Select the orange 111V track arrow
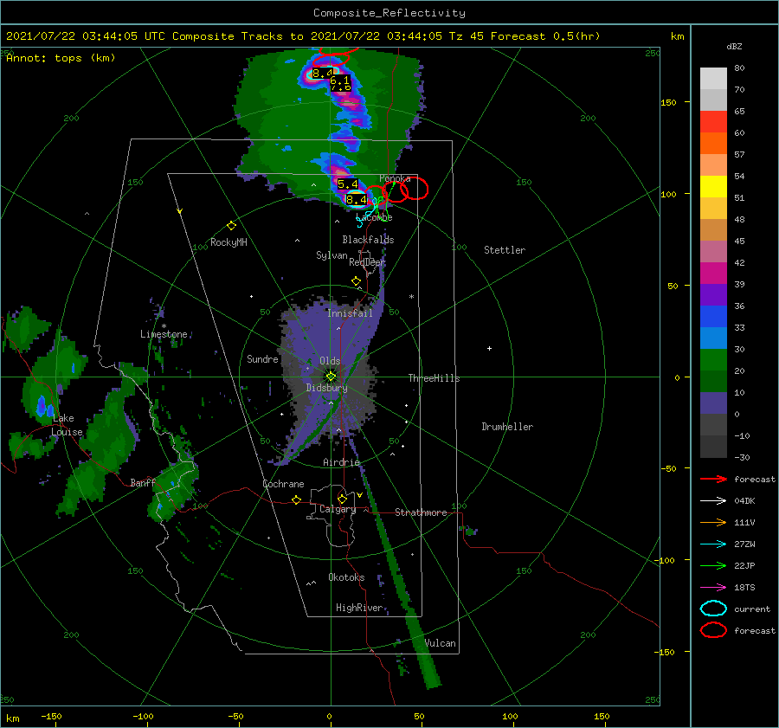 713,522
